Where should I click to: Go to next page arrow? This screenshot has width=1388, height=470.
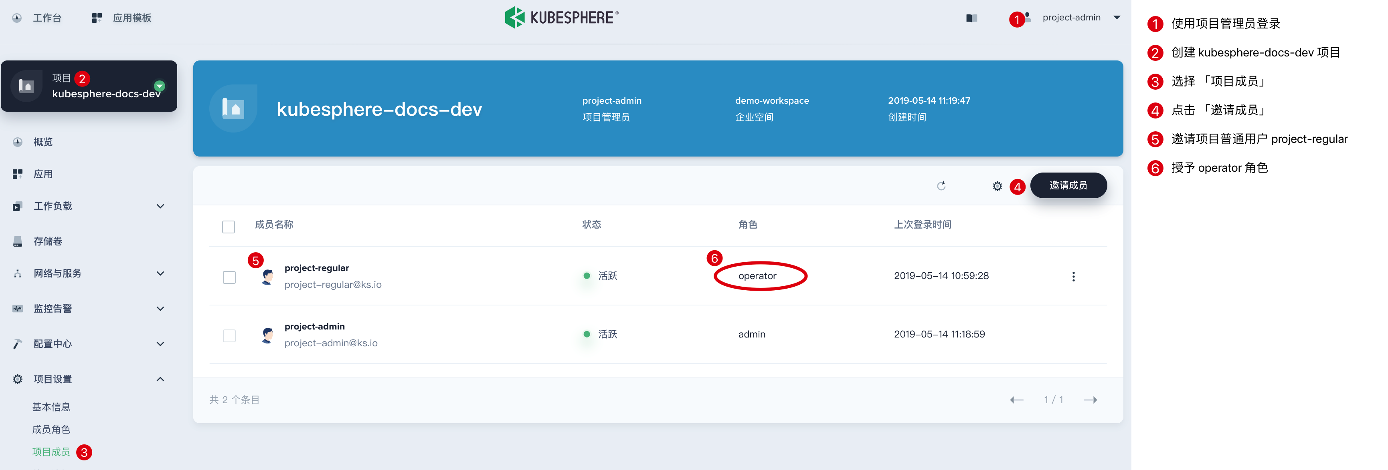[1090, 400]
